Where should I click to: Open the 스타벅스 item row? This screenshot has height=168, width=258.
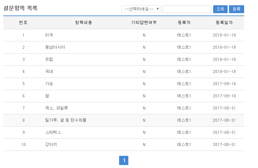point(53,132)
